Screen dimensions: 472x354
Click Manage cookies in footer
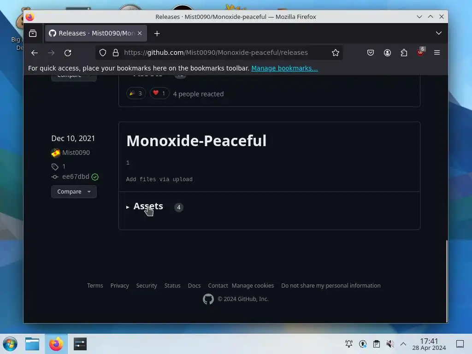pos(253,286)
